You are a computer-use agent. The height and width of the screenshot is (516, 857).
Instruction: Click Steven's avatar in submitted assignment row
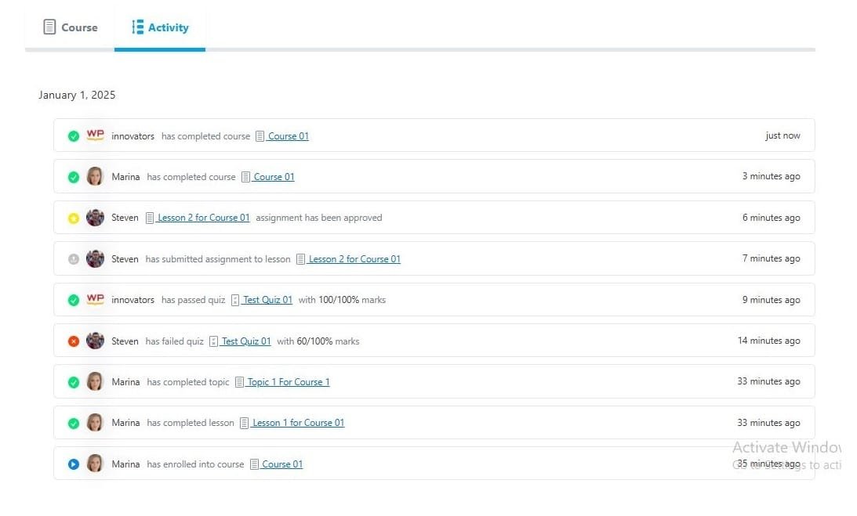(95, 258)
